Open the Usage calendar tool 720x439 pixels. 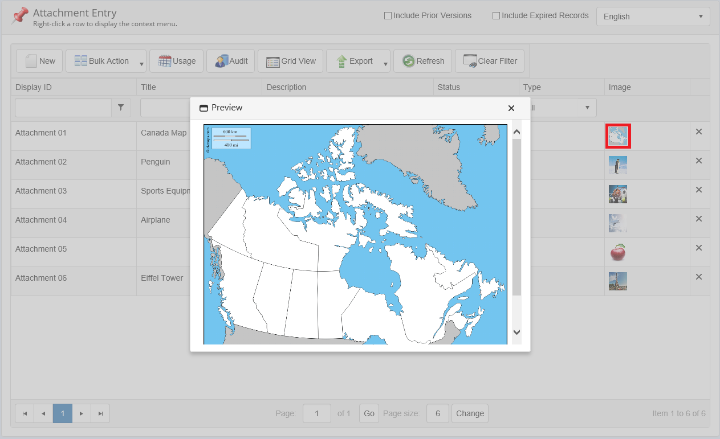point(176,61)
